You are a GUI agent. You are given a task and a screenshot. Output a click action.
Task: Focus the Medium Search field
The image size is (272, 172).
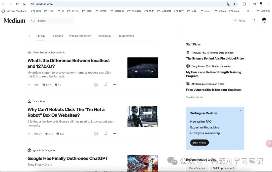(52, 21)
